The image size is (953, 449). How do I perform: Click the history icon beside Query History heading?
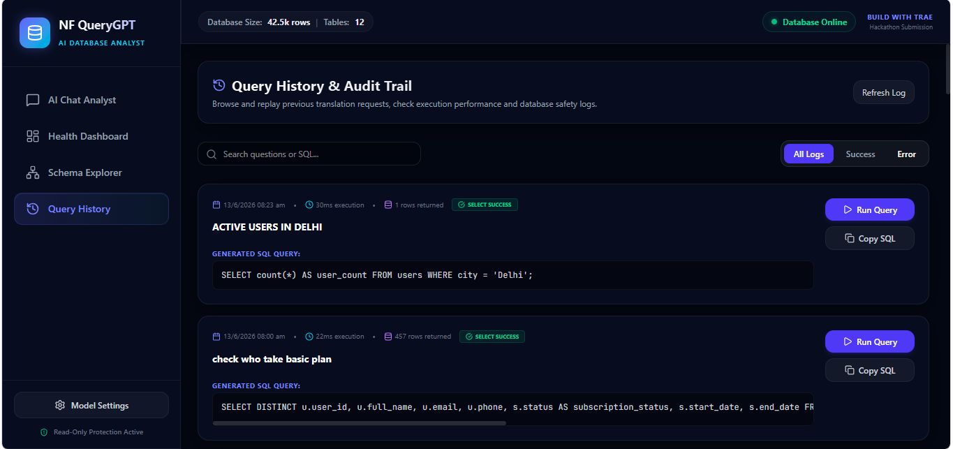[x=219, y=85]
